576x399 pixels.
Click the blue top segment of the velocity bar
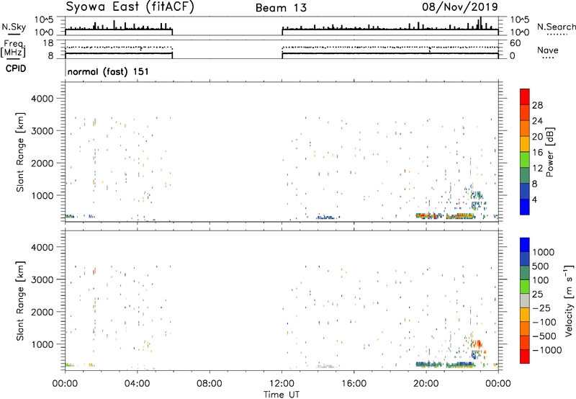[525, 245]
